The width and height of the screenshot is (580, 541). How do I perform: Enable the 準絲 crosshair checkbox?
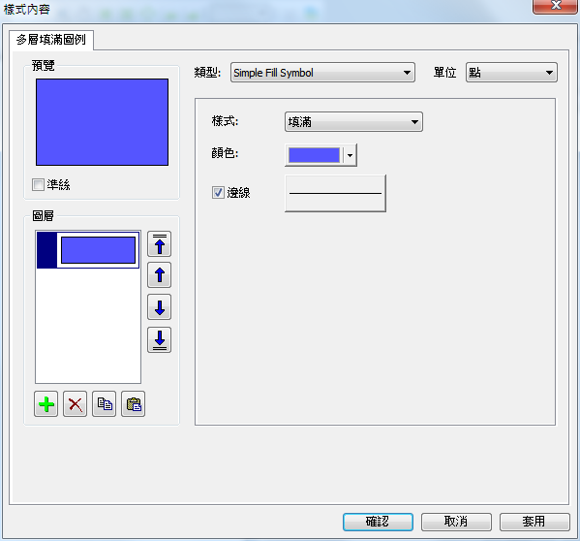pos(38,184)
